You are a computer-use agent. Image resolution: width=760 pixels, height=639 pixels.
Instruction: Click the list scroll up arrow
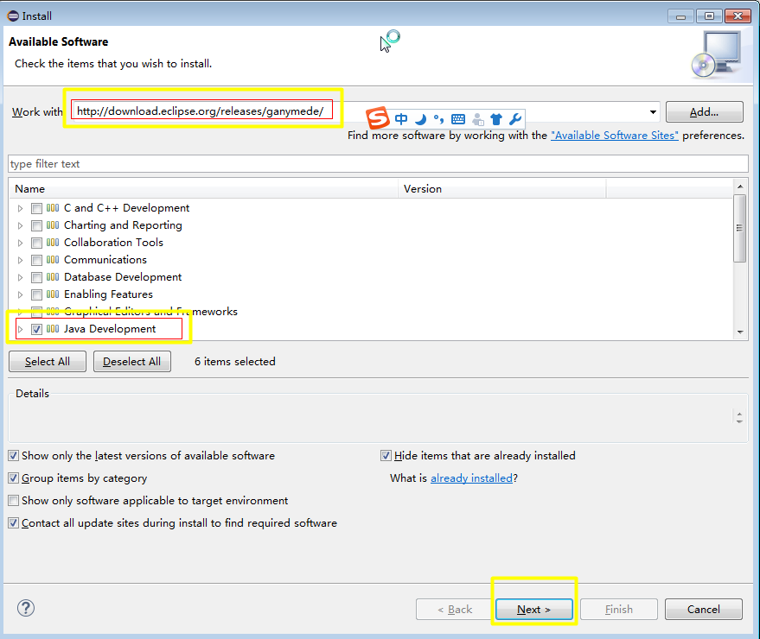740,186
